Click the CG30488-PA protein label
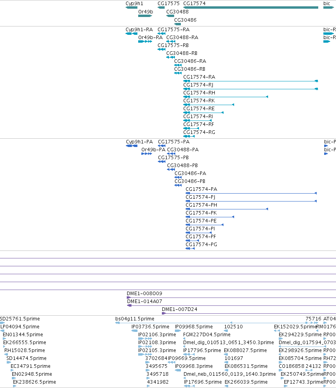336x388 pixels. coord(183,150)
